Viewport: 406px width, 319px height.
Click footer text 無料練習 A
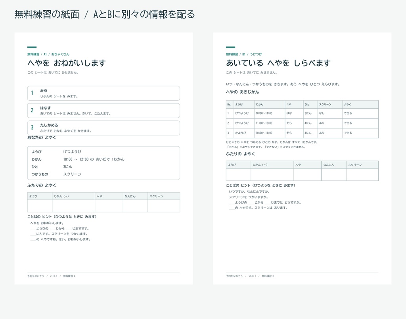(x=69, y=276)
